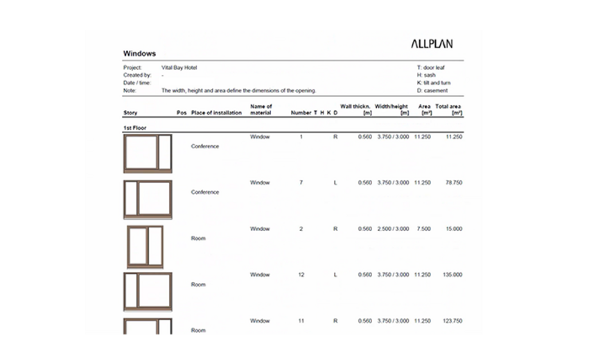Click the Story column header
This screenshot has height=337, width=589.
[130, 113]
